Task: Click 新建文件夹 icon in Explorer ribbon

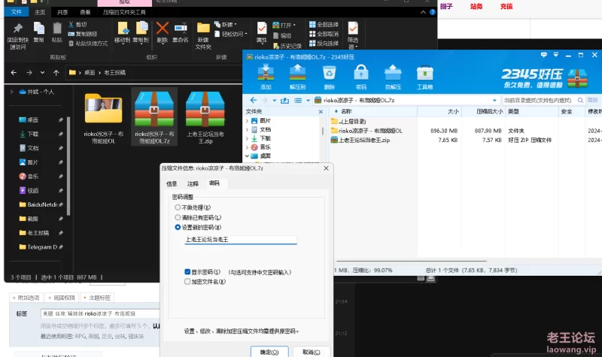Action: click(203, 28)
